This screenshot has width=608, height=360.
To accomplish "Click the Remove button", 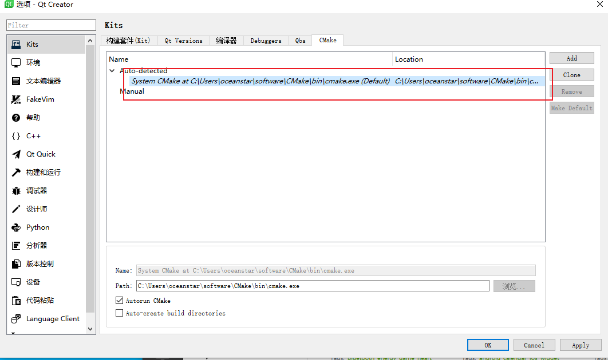I will [x=571, y=91].
